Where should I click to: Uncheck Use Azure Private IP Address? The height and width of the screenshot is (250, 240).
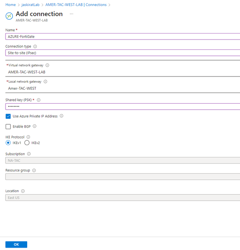coord(8,116)
